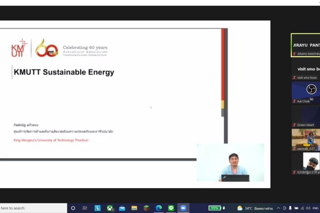Open Minecraft block icon in taskbar
The image size is (320, 213).
coord(146,208)
